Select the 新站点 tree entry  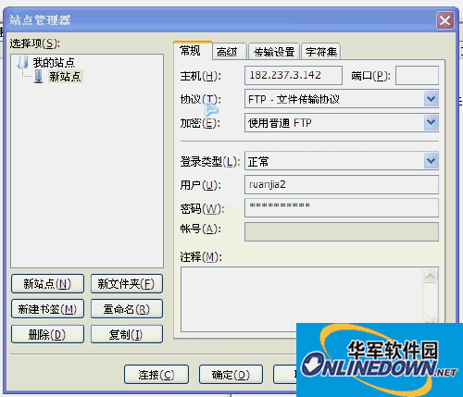[x=65, y=77]
